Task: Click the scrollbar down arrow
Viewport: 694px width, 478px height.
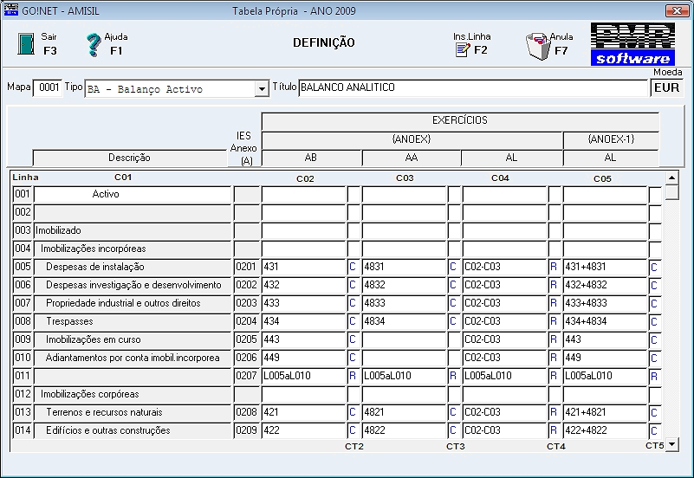Action: coord(671,444)
